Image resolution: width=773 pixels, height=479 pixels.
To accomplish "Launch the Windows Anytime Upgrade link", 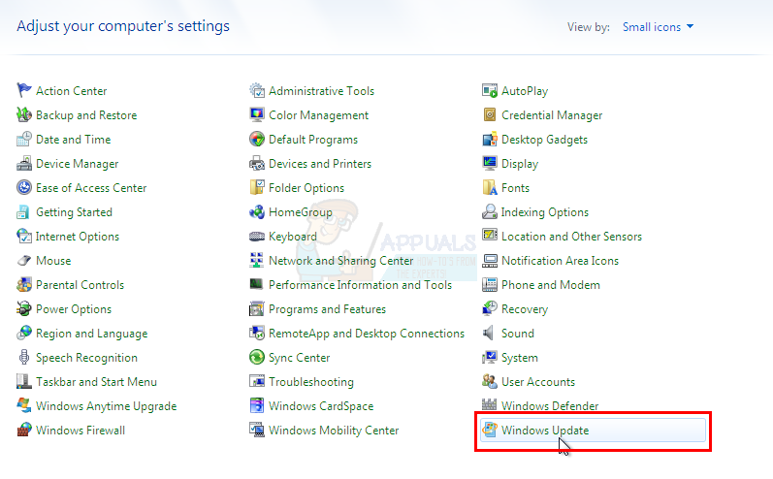I will [106, 406].
